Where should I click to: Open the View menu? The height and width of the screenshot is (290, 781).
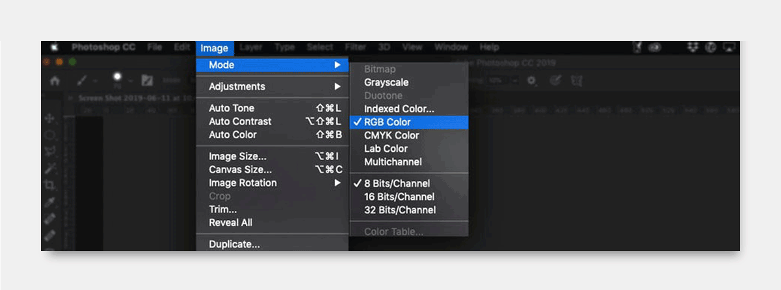pos(412,47)
